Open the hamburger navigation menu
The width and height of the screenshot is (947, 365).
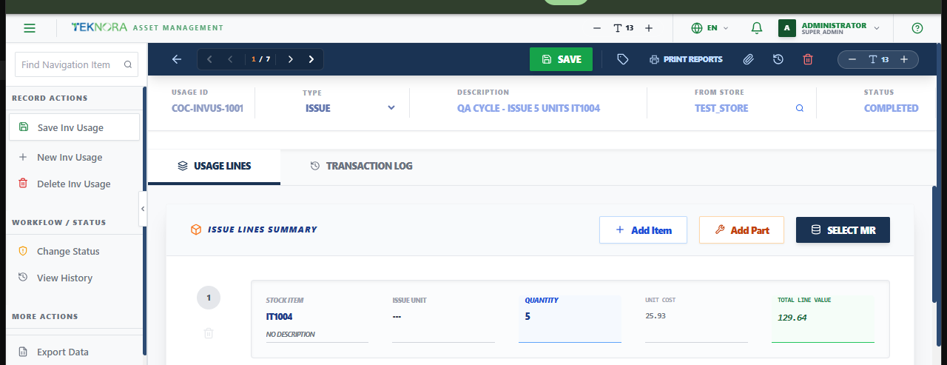point(30,28)
